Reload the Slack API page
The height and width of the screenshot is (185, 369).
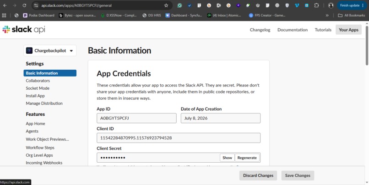pyautogui.click(x=24, y=5)
